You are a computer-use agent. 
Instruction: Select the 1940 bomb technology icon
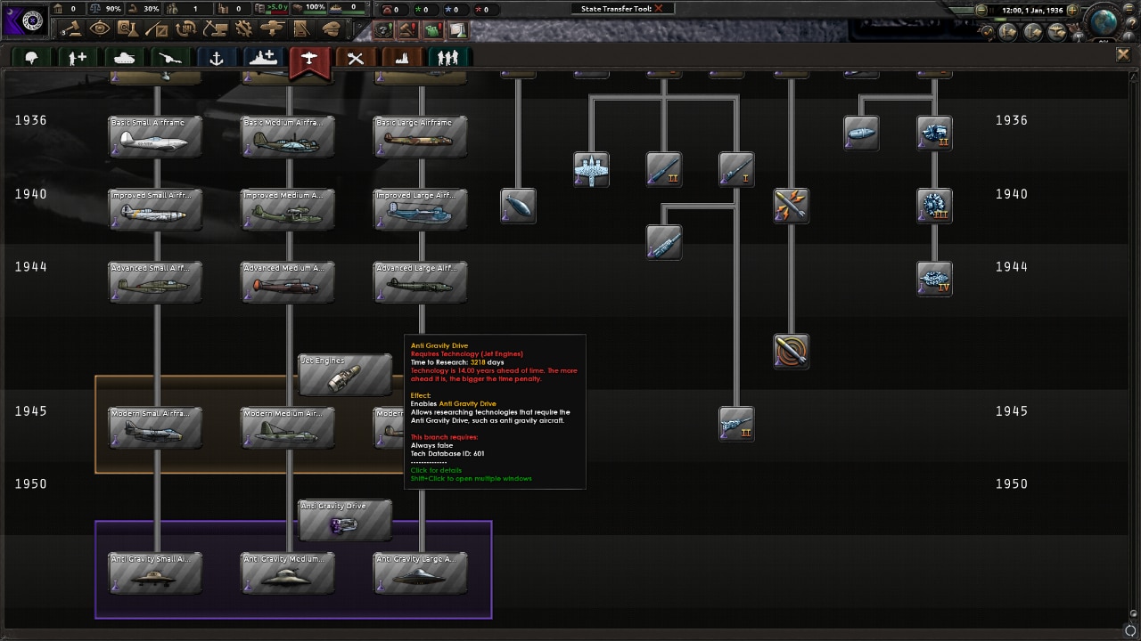click(x=518, y=206)
